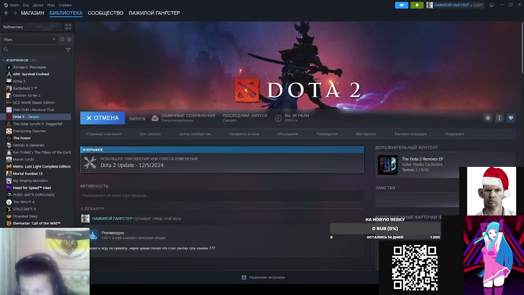Click Управление загрузками at the bottom
The width and height of the screenshot is (524, 295).
[267, 277]
